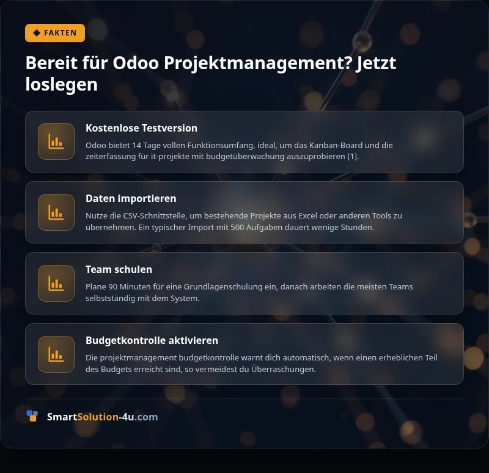Screen dimensions: 489x473
Task: Open the SmartSolution-4u.com link
Action: 102,417
